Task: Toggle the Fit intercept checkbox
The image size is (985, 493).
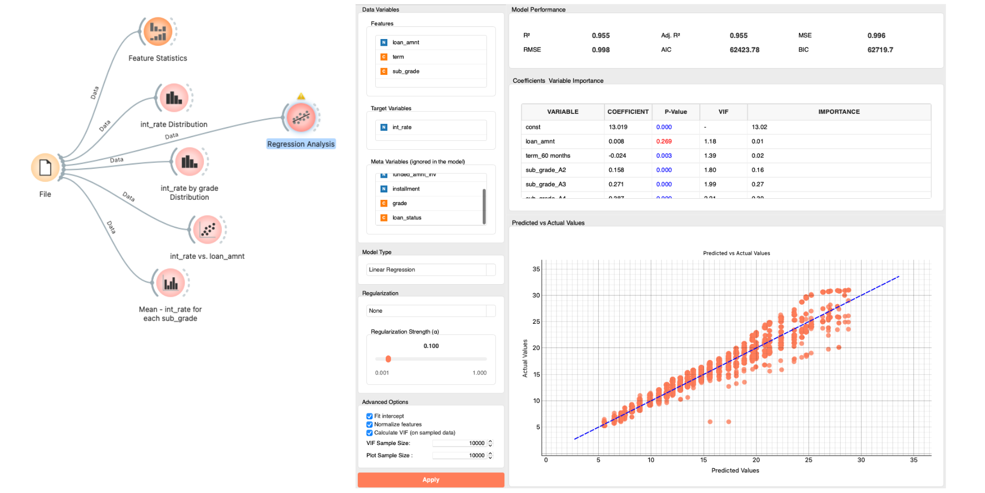Action: pyautogui.click(x=369, y=416)
